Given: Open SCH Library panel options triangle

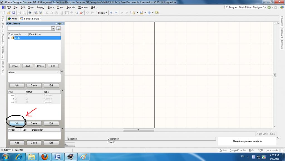Looking at the screenshot, I should pos(56,23).
